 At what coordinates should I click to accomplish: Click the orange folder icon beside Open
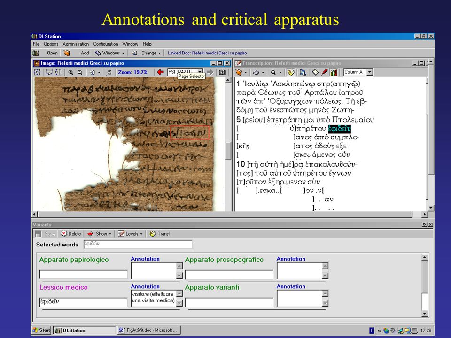pyautogui.click(x=67, y=53)
